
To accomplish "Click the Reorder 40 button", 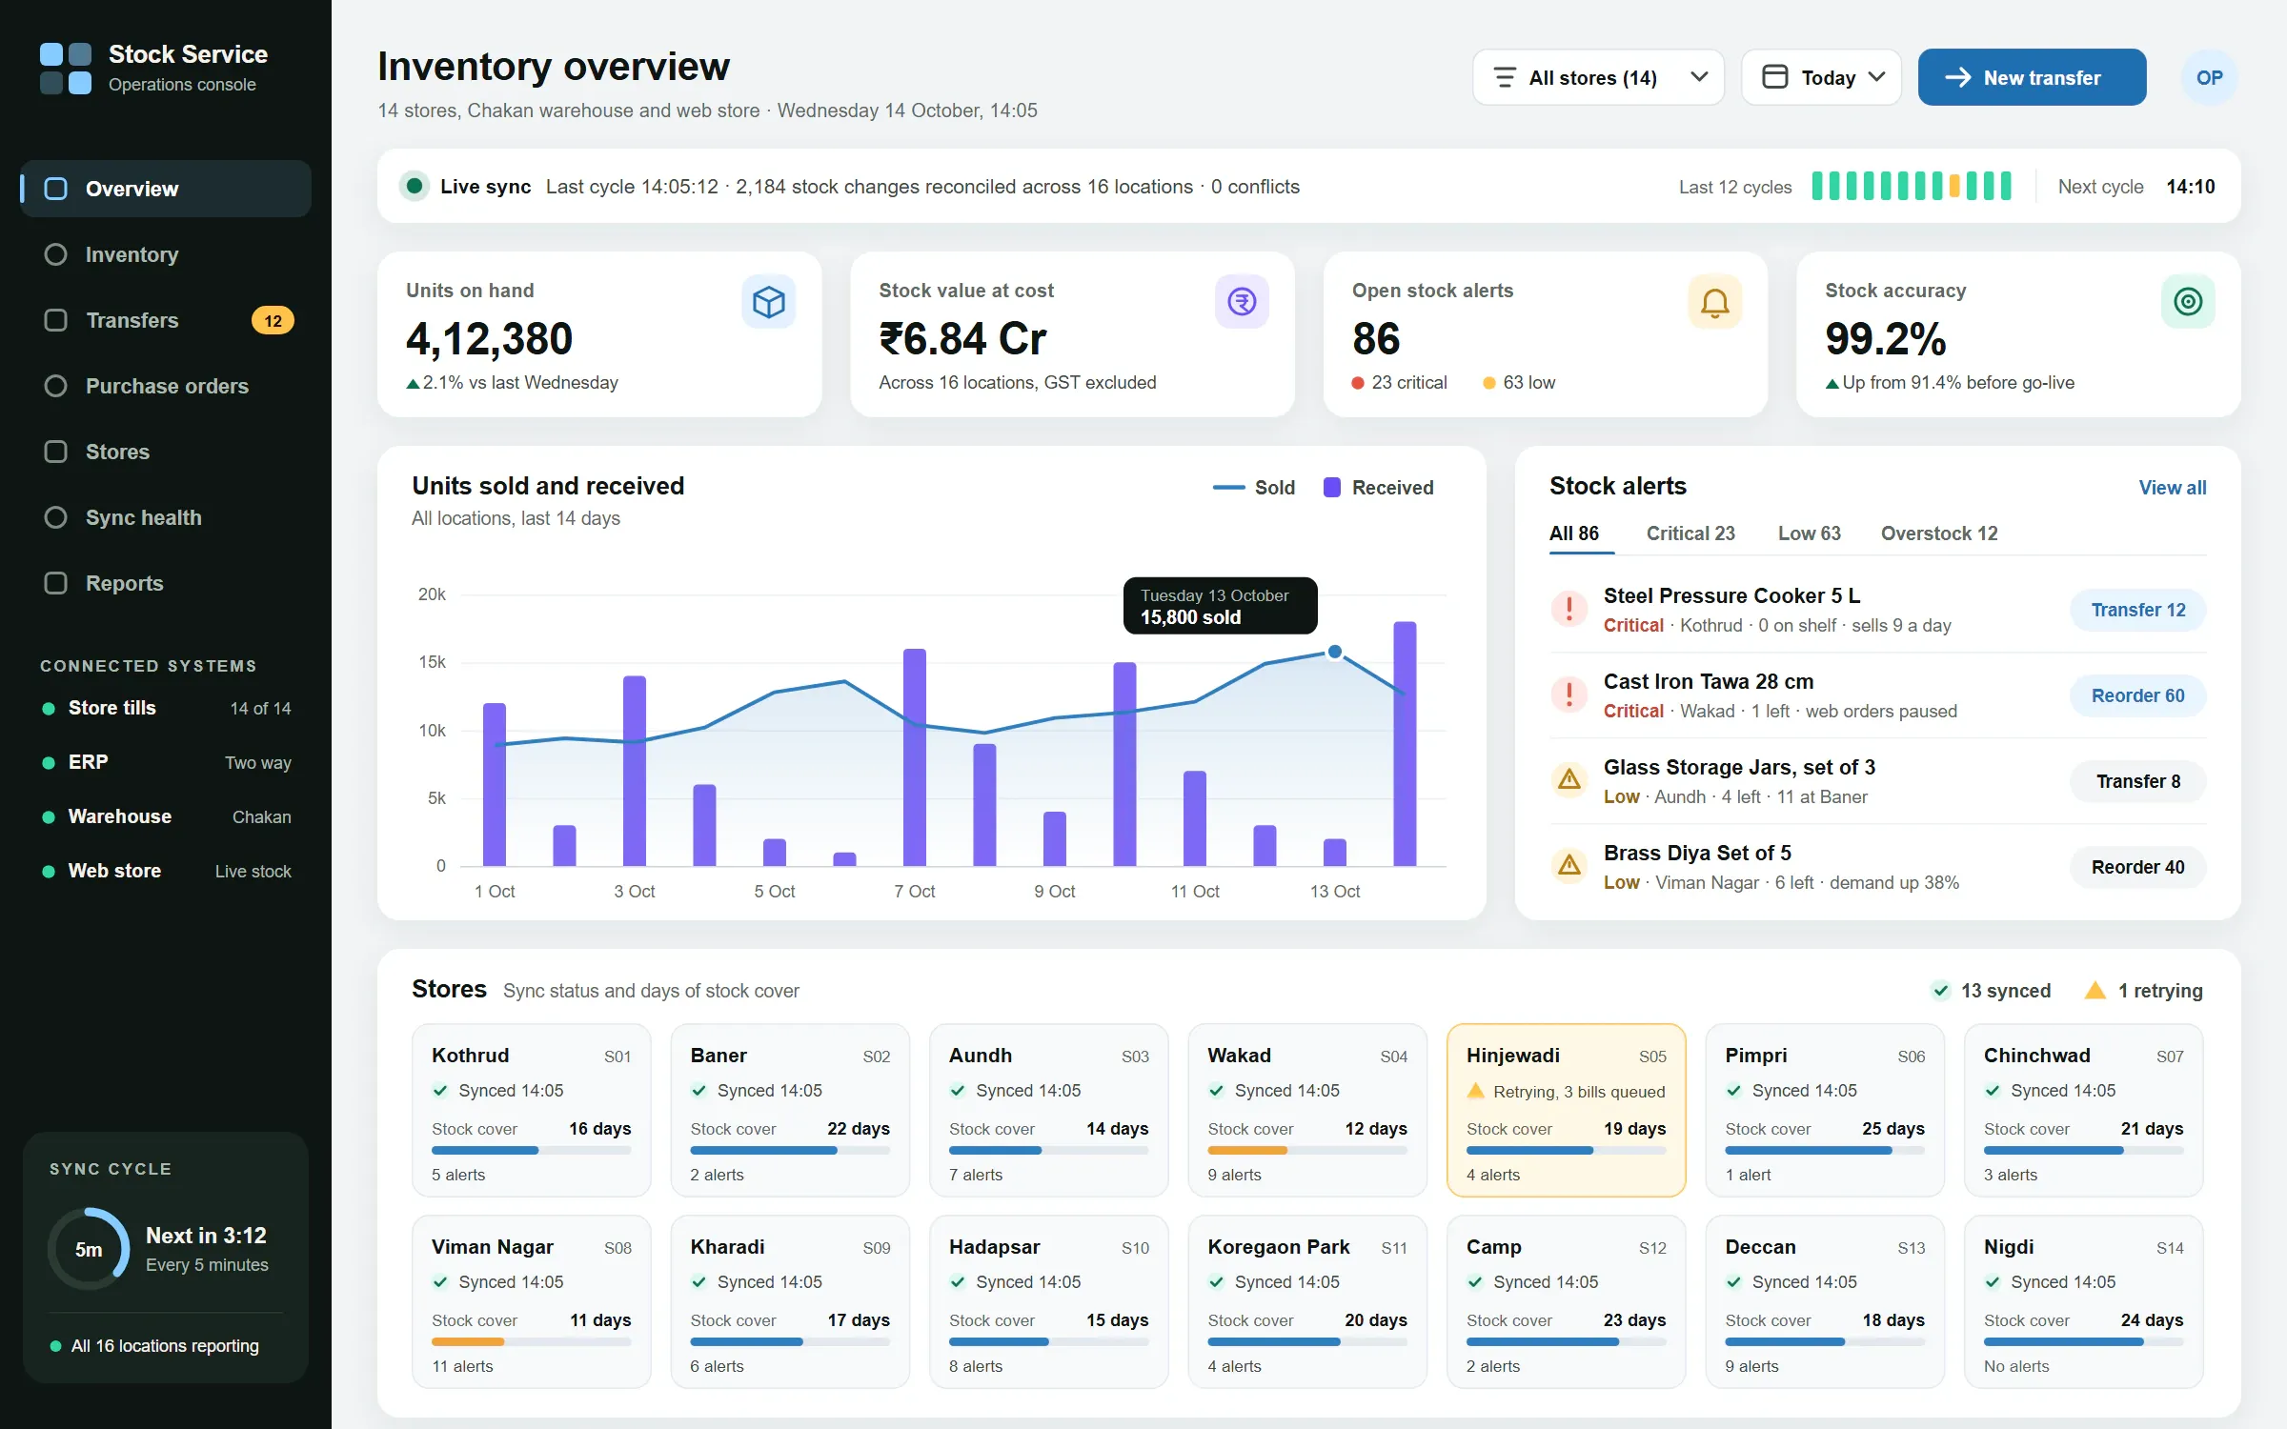I will (2137, 867).
